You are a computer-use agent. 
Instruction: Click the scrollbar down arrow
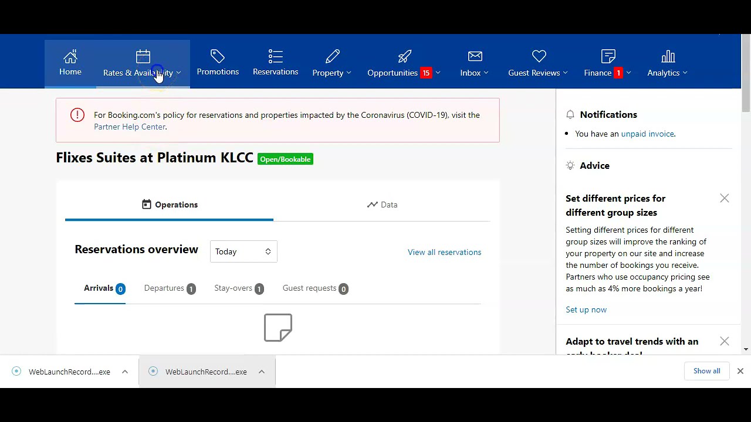[746, 349]
